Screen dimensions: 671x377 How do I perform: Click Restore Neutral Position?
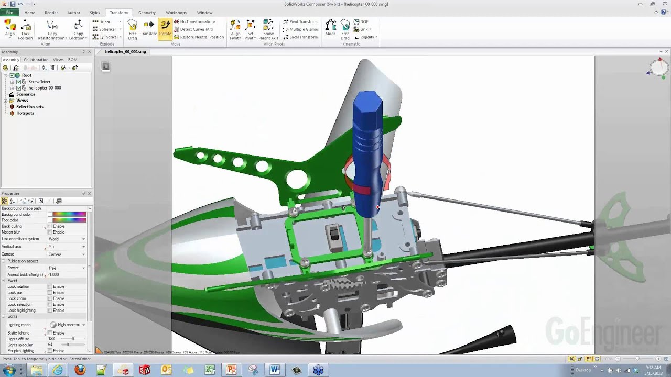(x=199, y=37)
